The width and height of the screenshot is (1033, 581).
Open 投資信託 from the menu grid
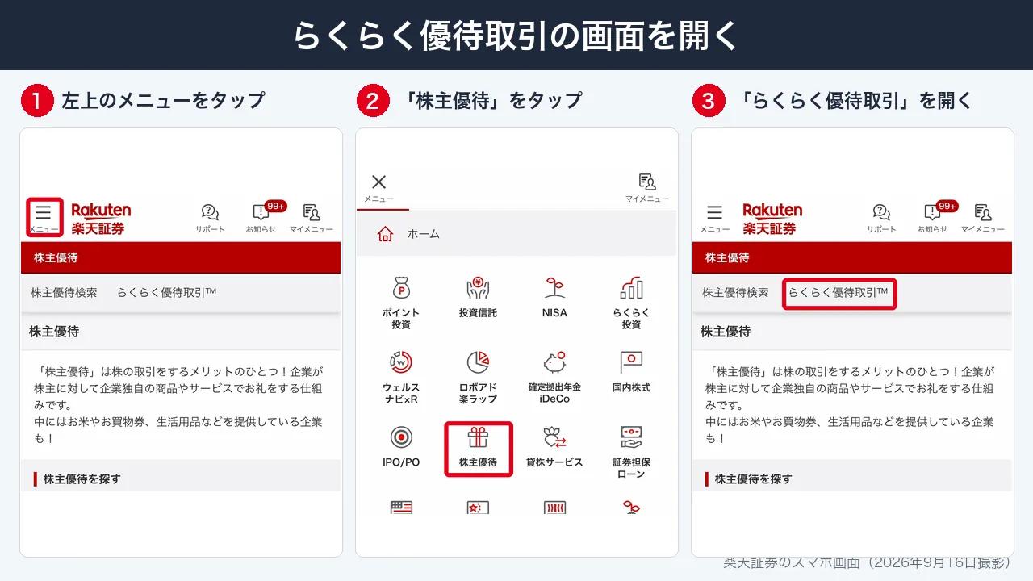(478, 297)
